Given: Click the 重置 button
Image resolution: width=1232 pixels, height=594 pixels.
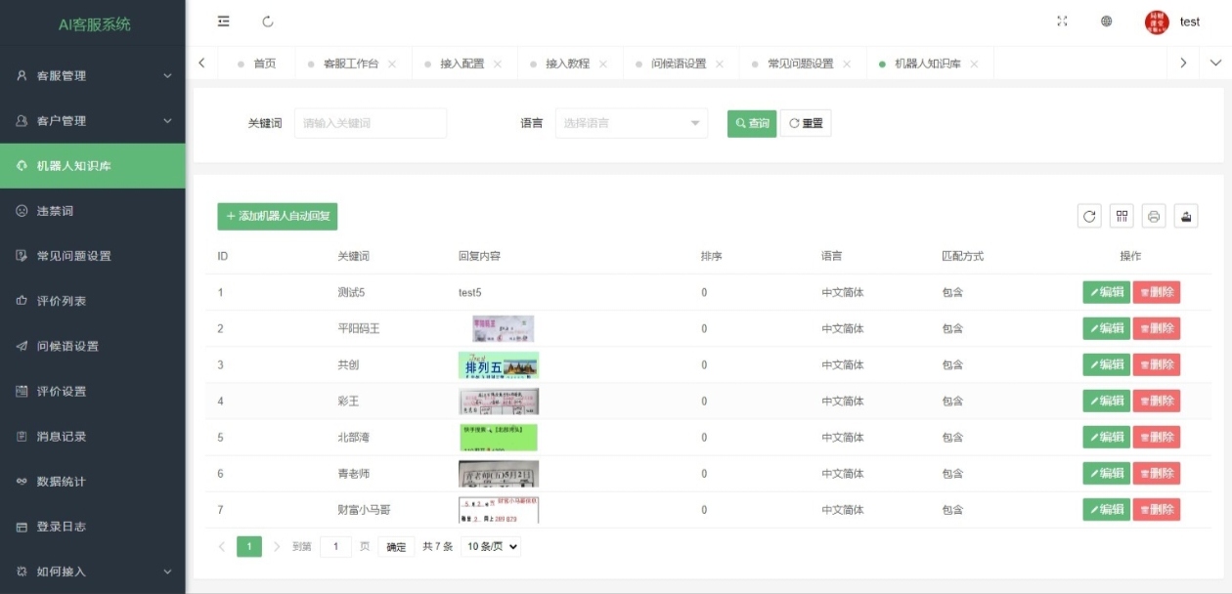Looking at the screenshot, I should tap(806, 123).
